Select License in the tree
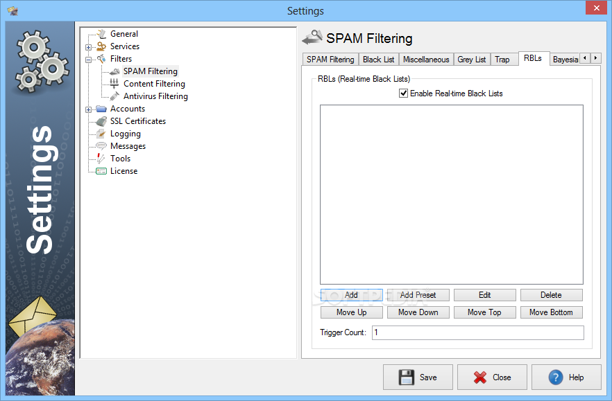The image size is (612, 401). point(124,171)
